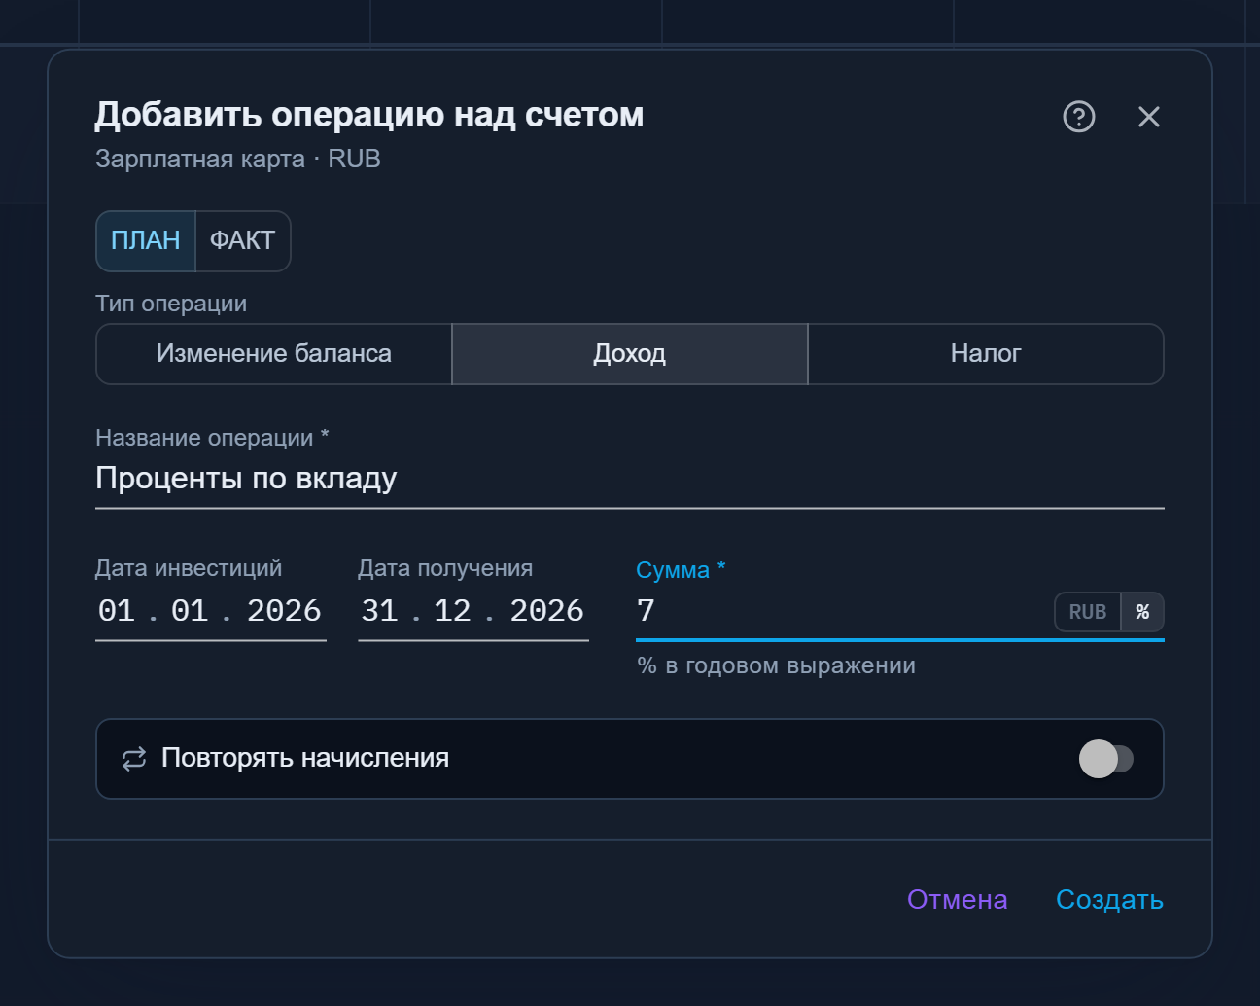Click the Отмена button
1260x1006 pixels.
click(x=957, y=900)
